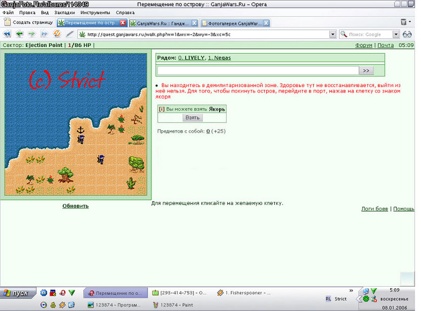Click the red cactus at map bottom right
This screenshot has height=311, width=421.
point(131,183)
